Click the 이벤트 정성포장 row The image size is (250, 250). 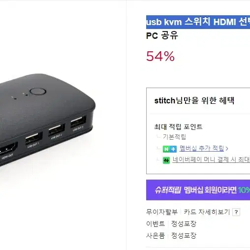tap(171, 224)
